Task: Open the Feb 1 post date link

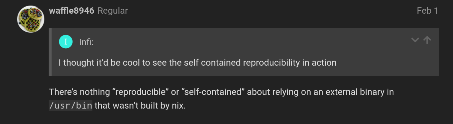Action: click(427, 11)
